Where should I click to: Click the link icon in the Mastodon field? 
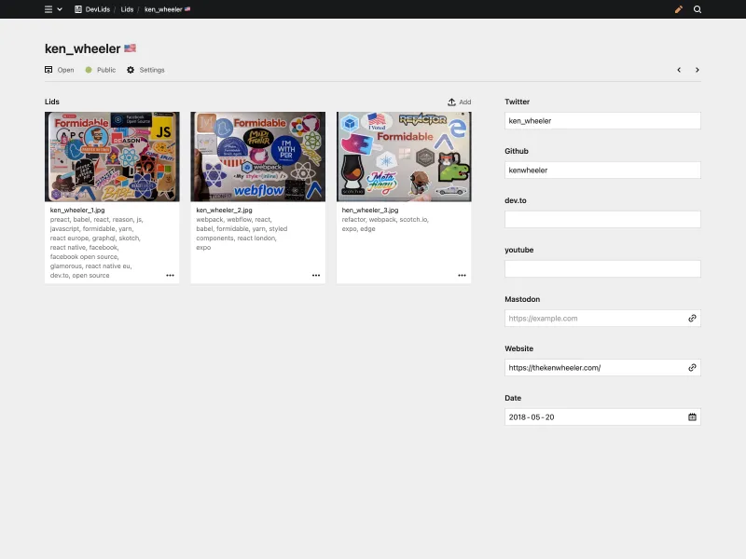coord(692,318)
